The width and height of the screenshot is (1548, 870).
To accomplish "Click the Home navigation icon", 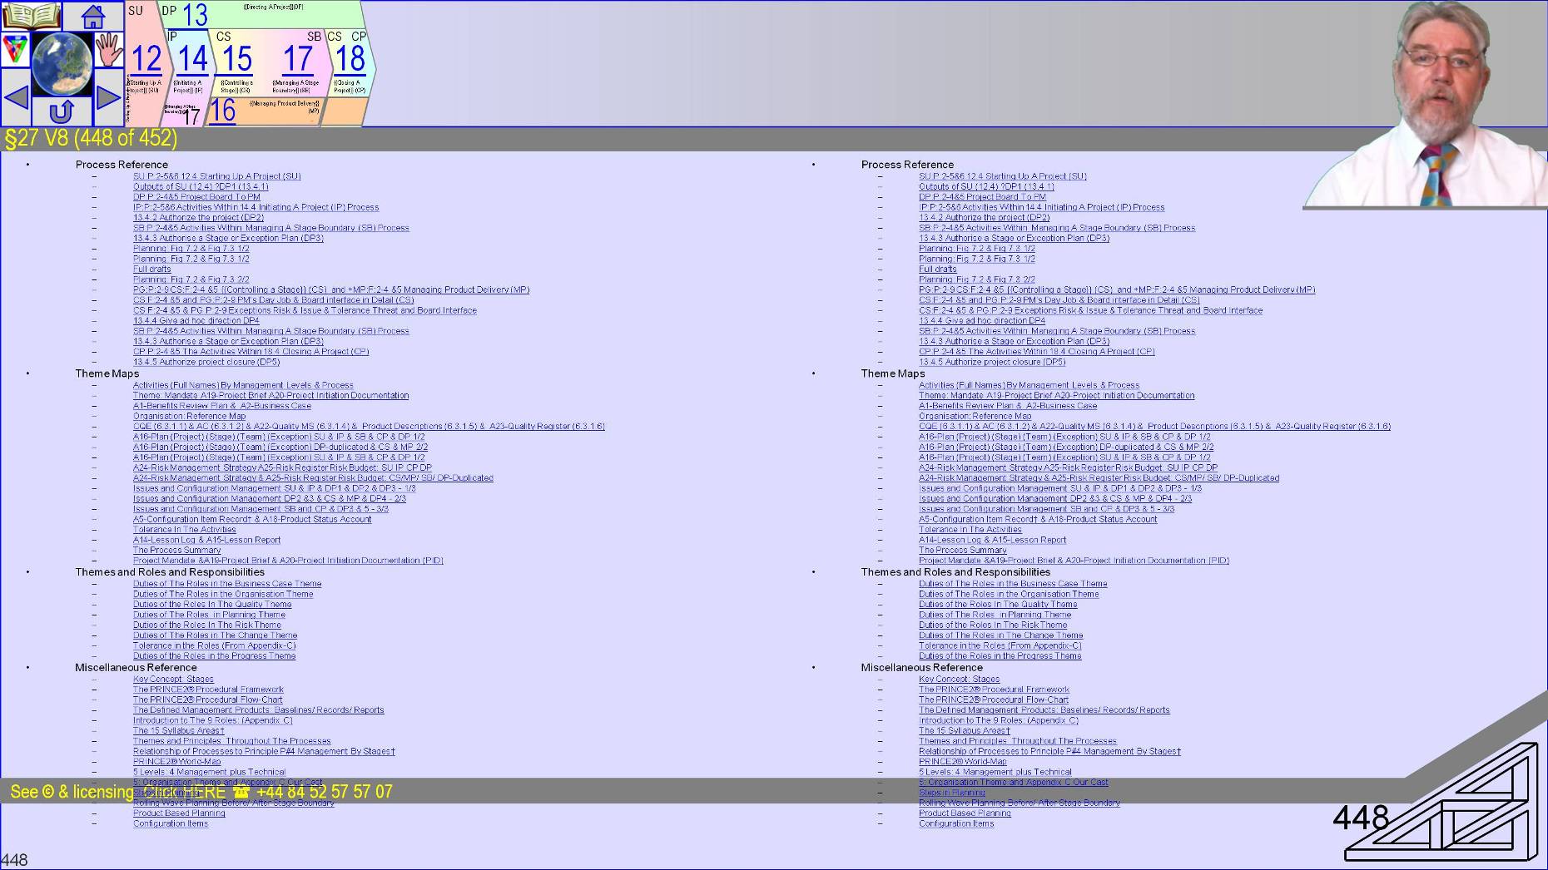I will (92, 17).
